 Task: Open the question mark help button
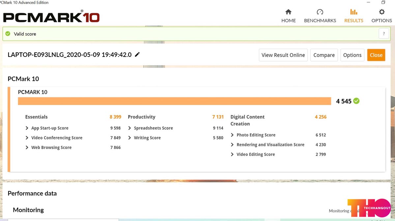[x=384, y=34]
